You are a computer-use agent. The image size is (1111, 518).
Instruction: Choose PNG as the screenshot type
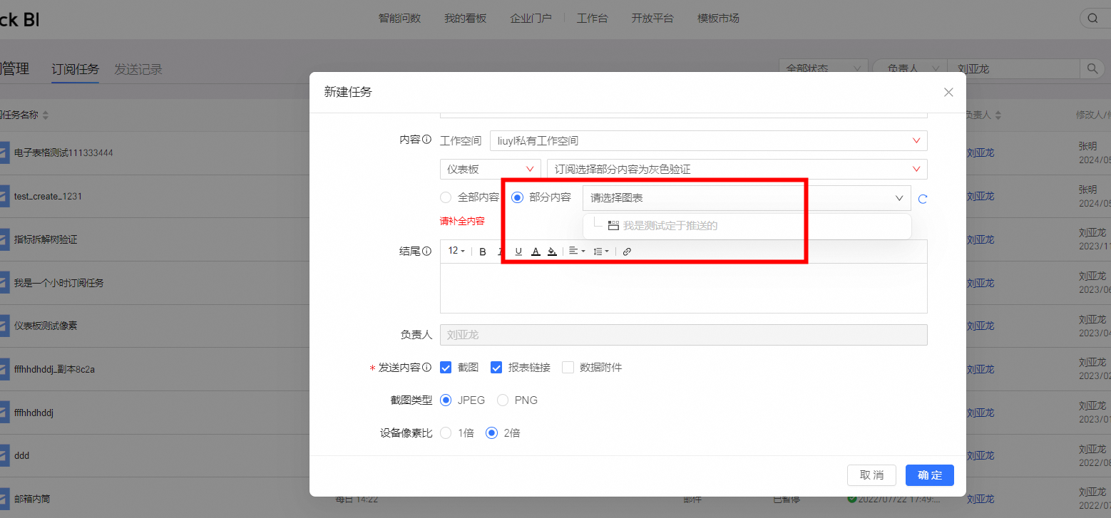pos(503,400)
